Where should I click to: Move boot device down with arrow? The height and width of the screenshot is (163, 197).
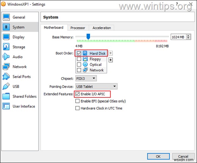(x=111, y=60)
